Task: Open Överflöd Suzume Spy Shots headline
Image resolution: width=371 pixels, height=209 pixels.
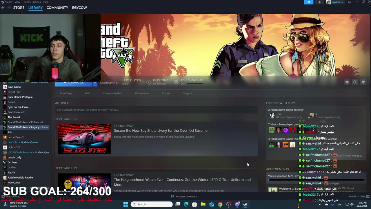Action: [161, 131]
